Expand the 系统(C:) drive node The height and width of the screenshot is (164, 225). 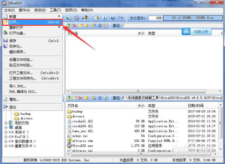(x=6, y=132)
